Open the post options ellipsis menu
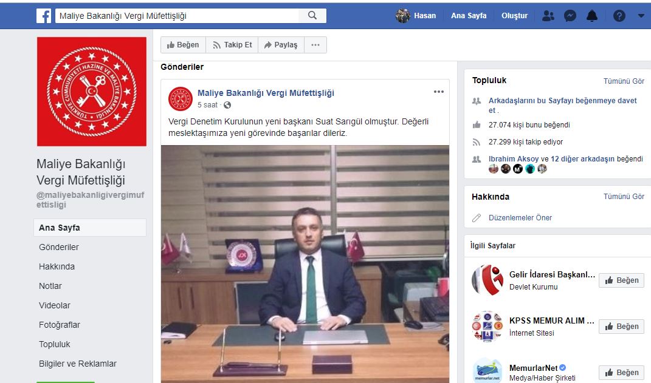The width and height of the screenshot is (651, 383). point(439,91)
